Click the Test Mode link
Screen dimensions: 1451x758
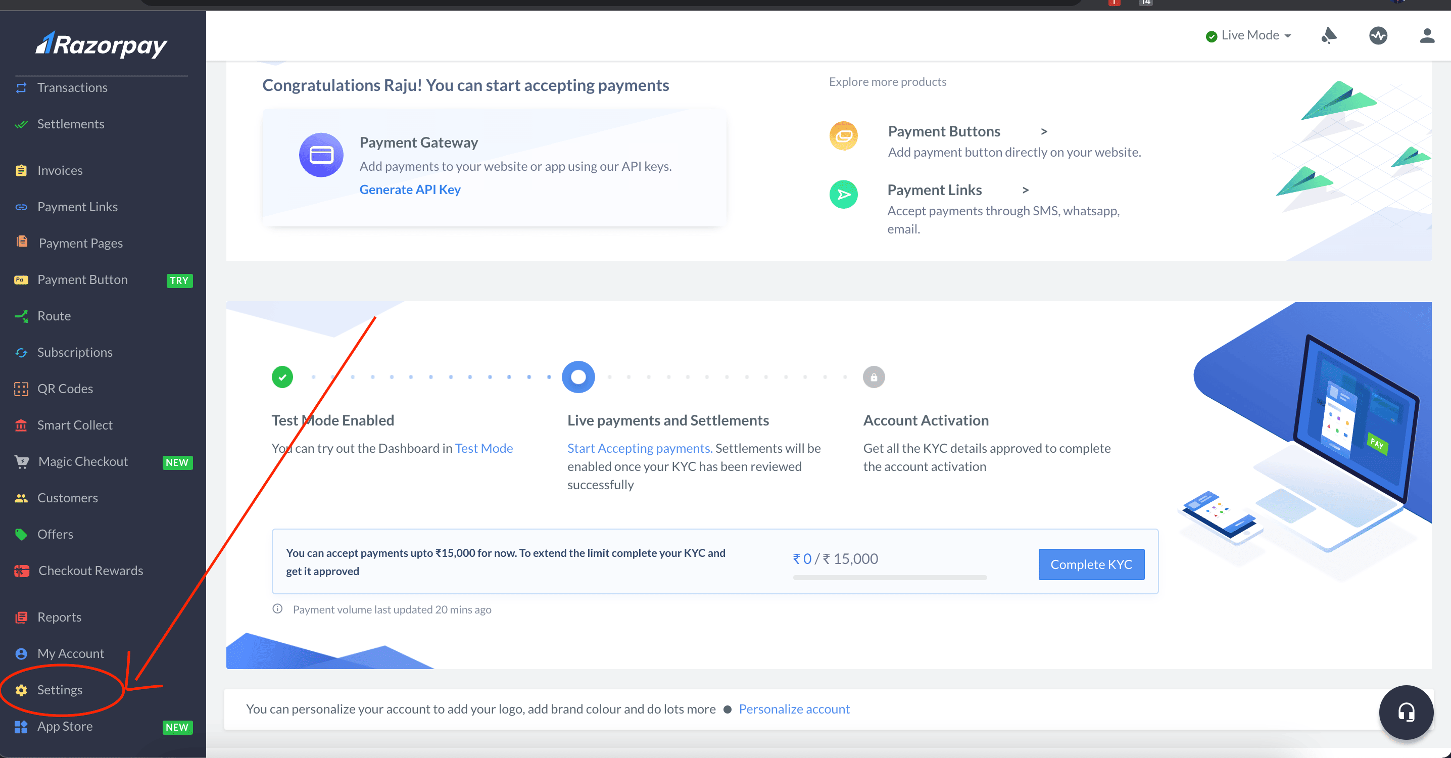[x=484, y=448]
